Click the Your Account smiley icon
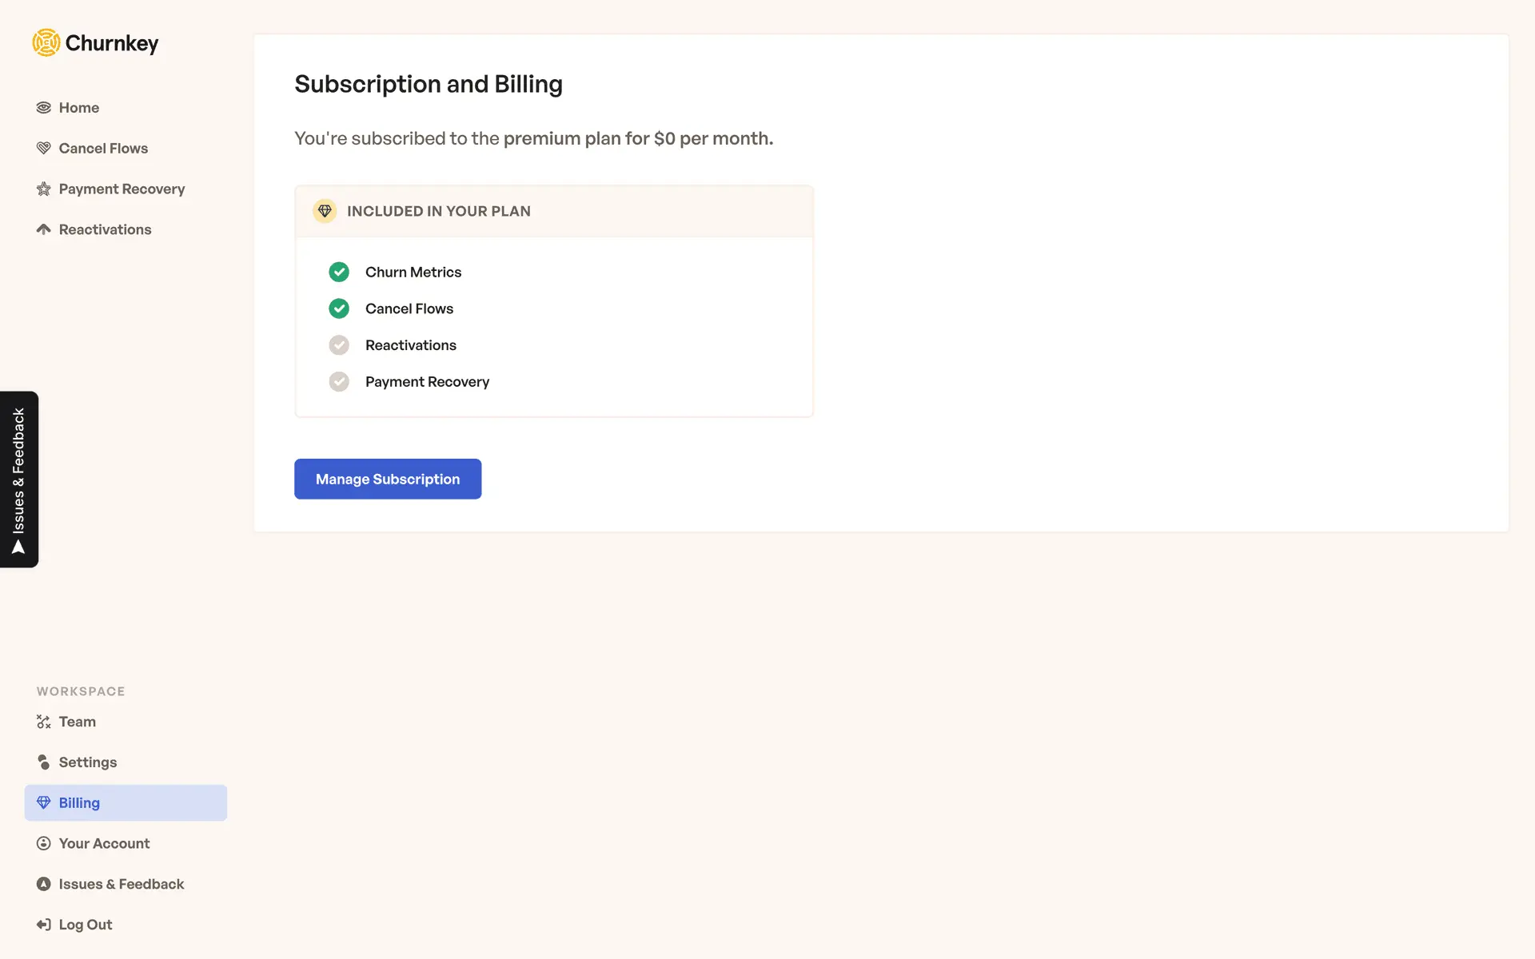 44,844
